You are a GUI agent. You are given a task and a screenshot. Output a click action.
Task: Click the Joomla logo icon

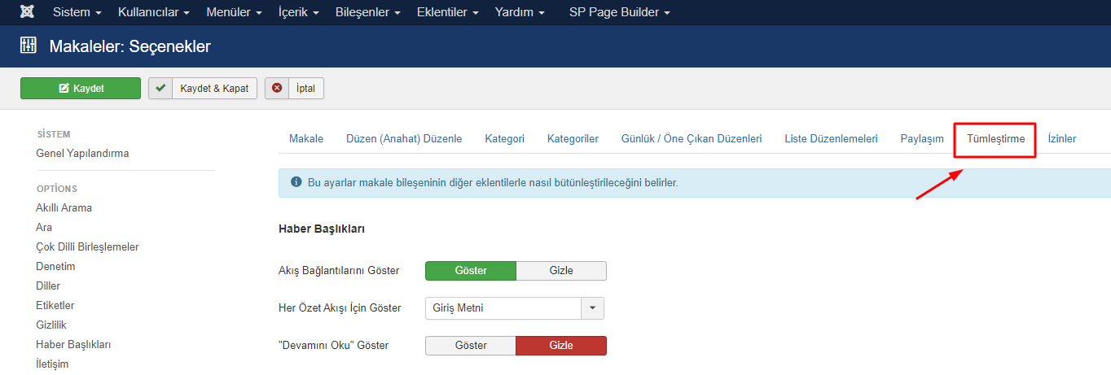point(27,12)
